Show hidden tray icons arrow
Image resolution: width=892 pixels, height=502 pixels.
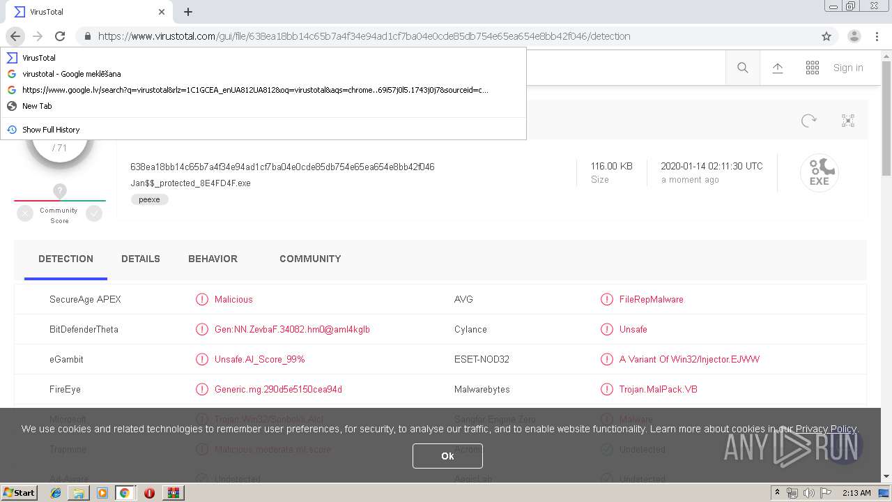point(778,493)
